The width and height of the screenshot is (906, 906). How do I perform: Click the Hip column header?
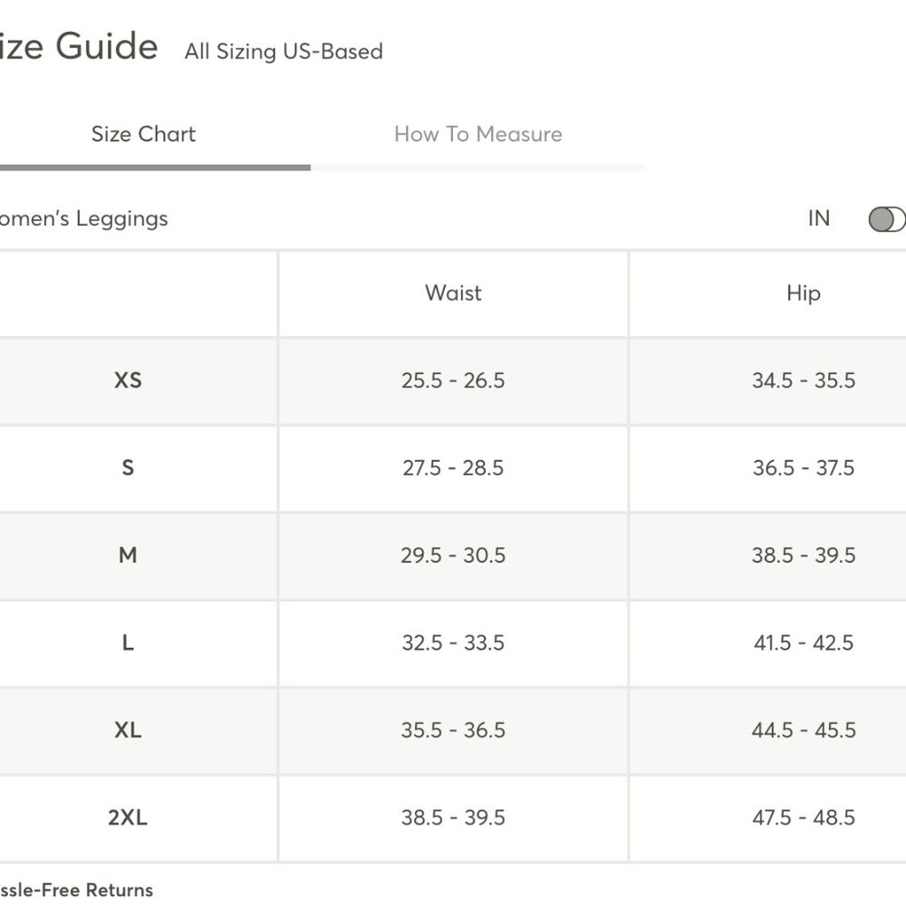pyautogui.click(x=803, y=294)
